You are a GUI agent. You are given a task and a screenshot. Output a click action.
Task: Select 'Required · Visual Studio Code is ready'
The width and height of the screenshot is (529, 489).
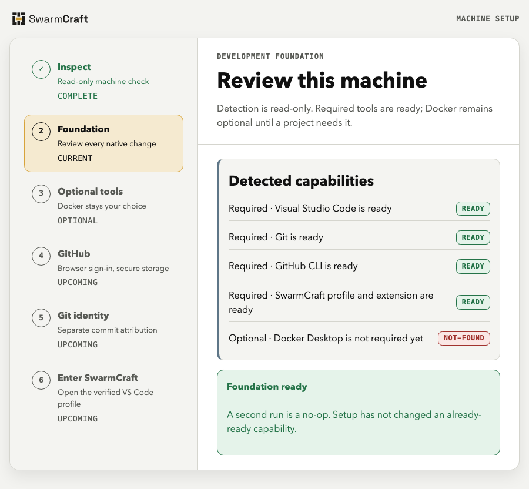pos(310,209)
